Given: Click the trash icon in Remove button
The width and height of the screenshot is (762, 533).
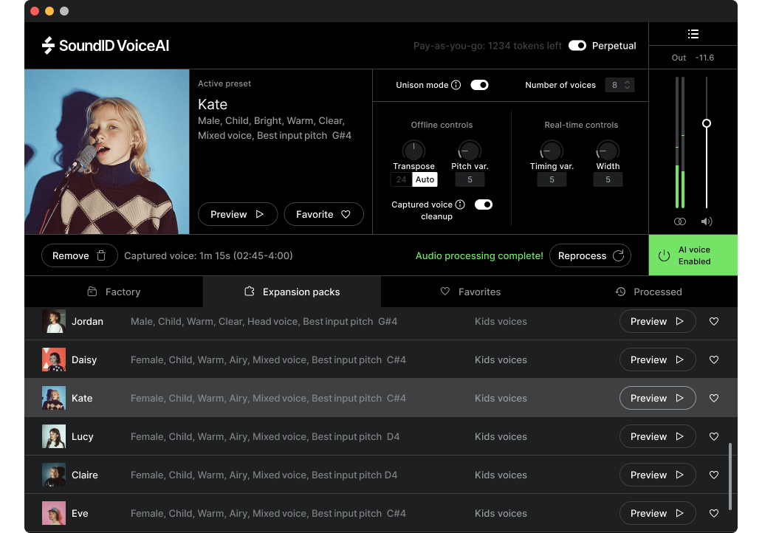Looking at the screenshot, I should pyautogui.click(x=101, y=255).
